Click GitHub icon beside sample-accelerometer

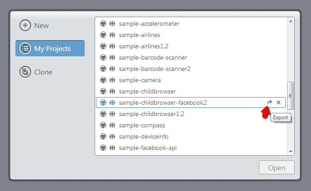point(103,23)
